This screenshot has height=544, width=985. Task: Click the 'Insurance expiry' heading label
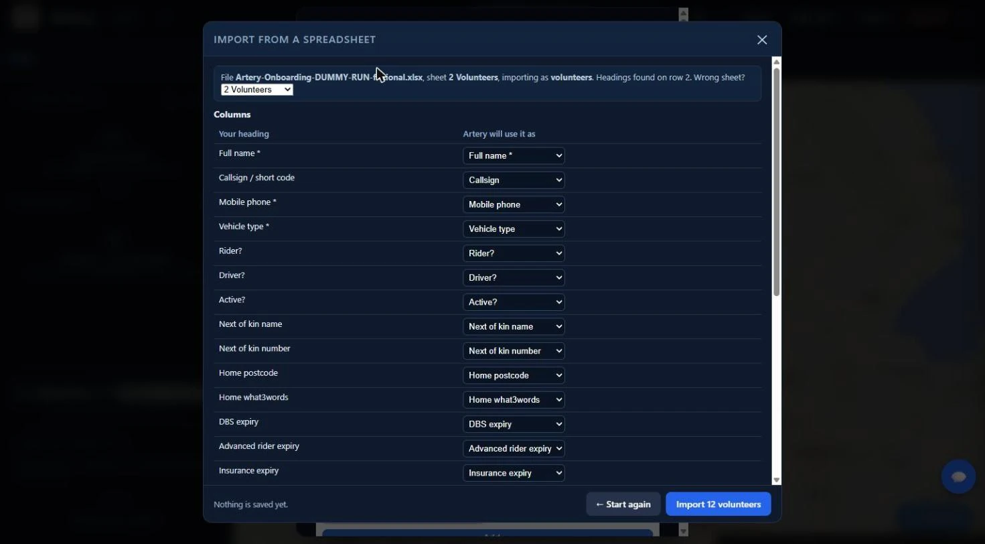click(248, 471)
